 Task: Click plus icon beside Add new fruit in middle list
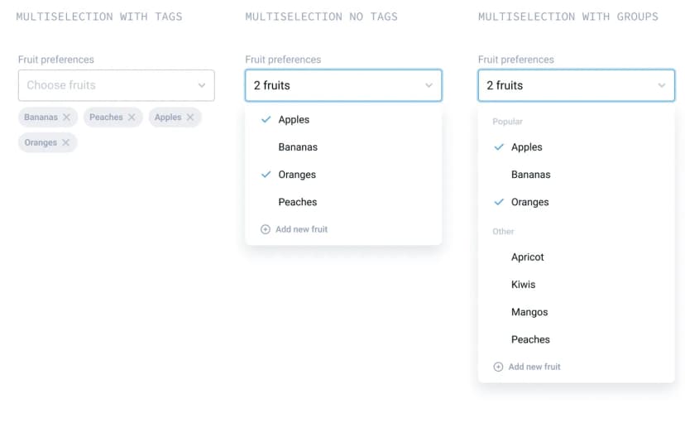[x=266, y=229]
